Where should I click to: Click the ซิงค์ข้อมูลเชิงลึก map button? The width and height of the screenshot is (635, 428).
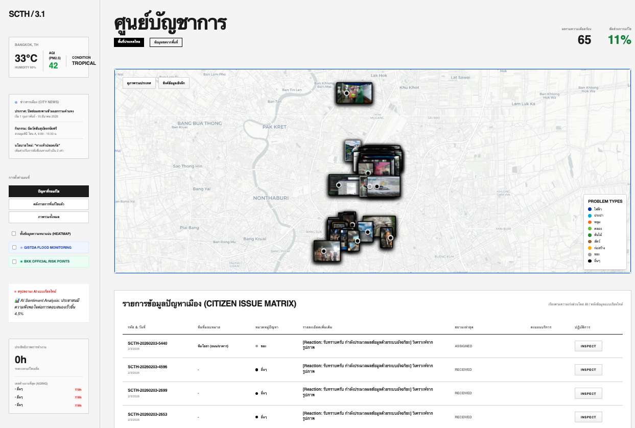click(174, 83)
